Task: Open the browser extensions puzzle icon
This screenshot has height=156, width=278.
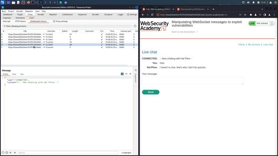Action: coord(251,15)
